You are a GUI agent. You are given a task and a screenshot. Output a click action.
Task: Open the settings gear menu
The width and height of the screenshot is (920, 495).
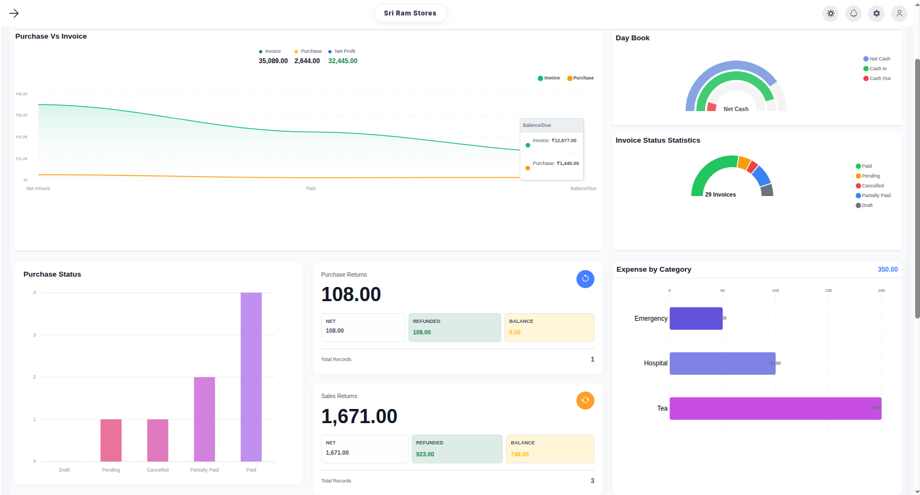coord(876,13)
